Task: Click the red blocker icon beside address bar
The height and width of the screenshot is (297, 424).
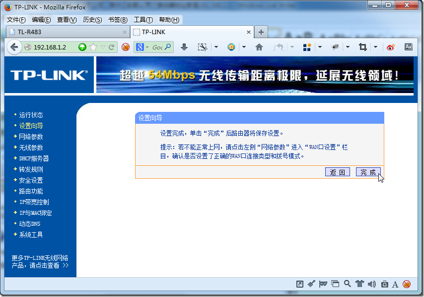Action: point(126,47)
